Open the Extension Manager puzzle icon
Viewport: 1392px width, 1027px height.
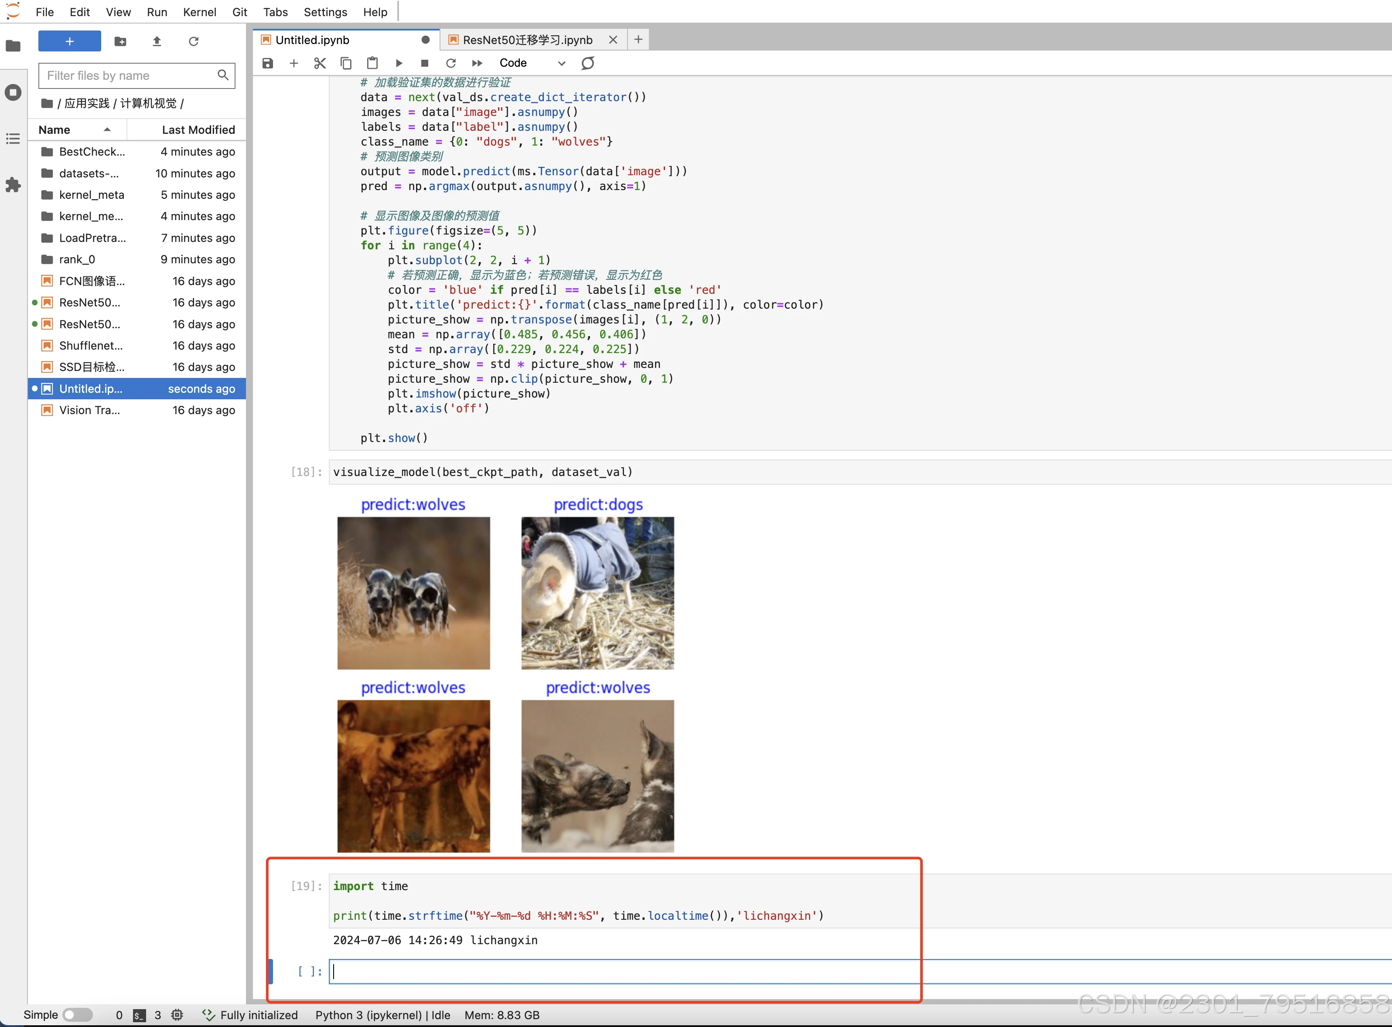(x=13, y=185)
